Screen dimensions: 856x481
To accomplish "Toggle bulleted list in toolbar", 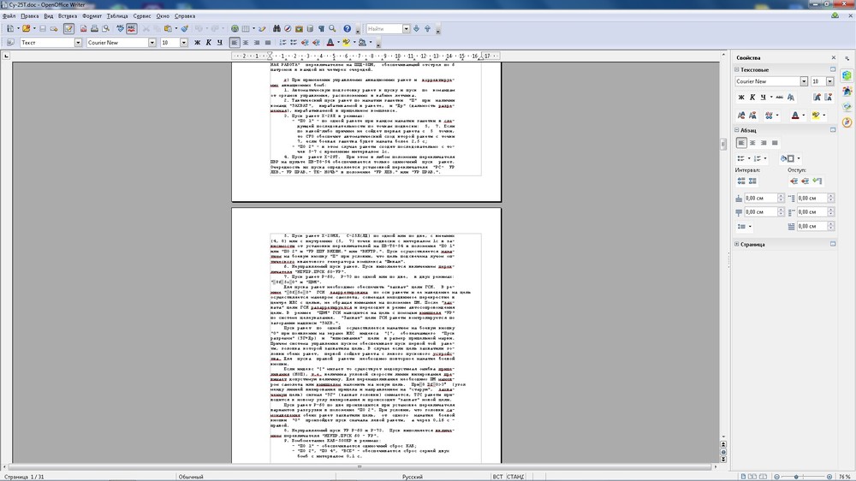I will coord(294,43).
